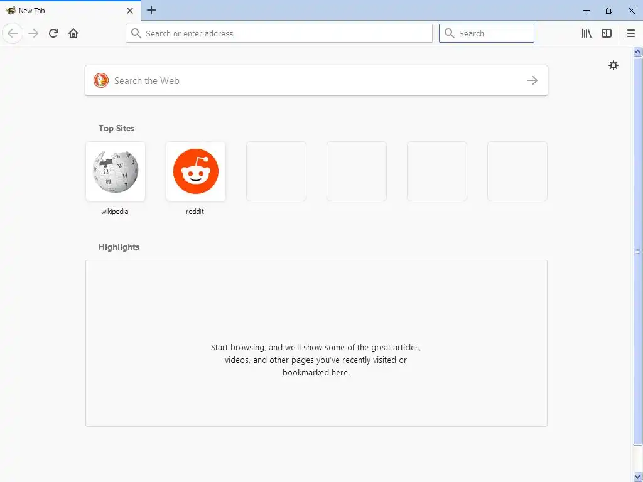
Task: Focus the Search or enter address bar
Action: (279, 33)
